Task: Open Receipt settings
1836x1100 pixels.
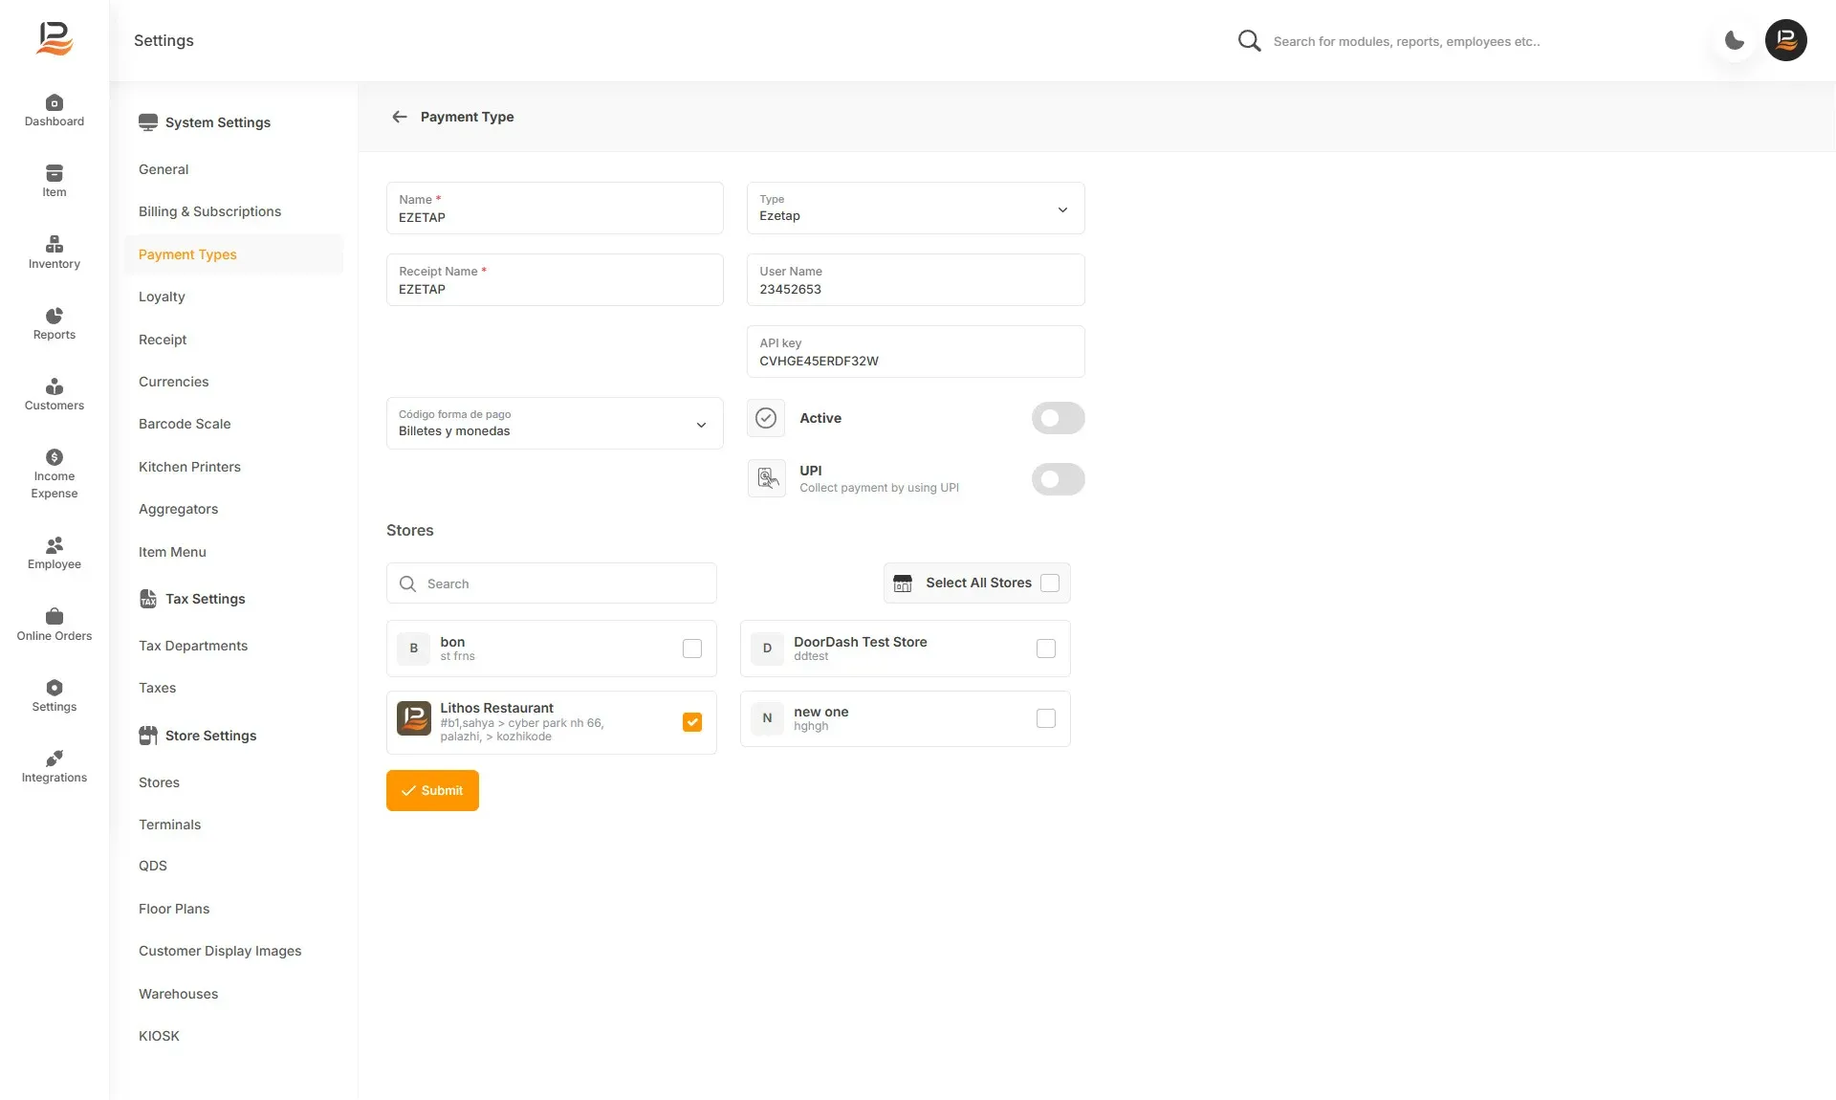Action: coord(163,340)
